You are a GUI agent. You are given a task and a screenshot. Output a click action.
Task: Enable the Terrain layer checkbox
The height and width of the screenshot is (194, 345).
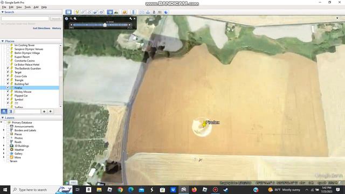(8, 161)
